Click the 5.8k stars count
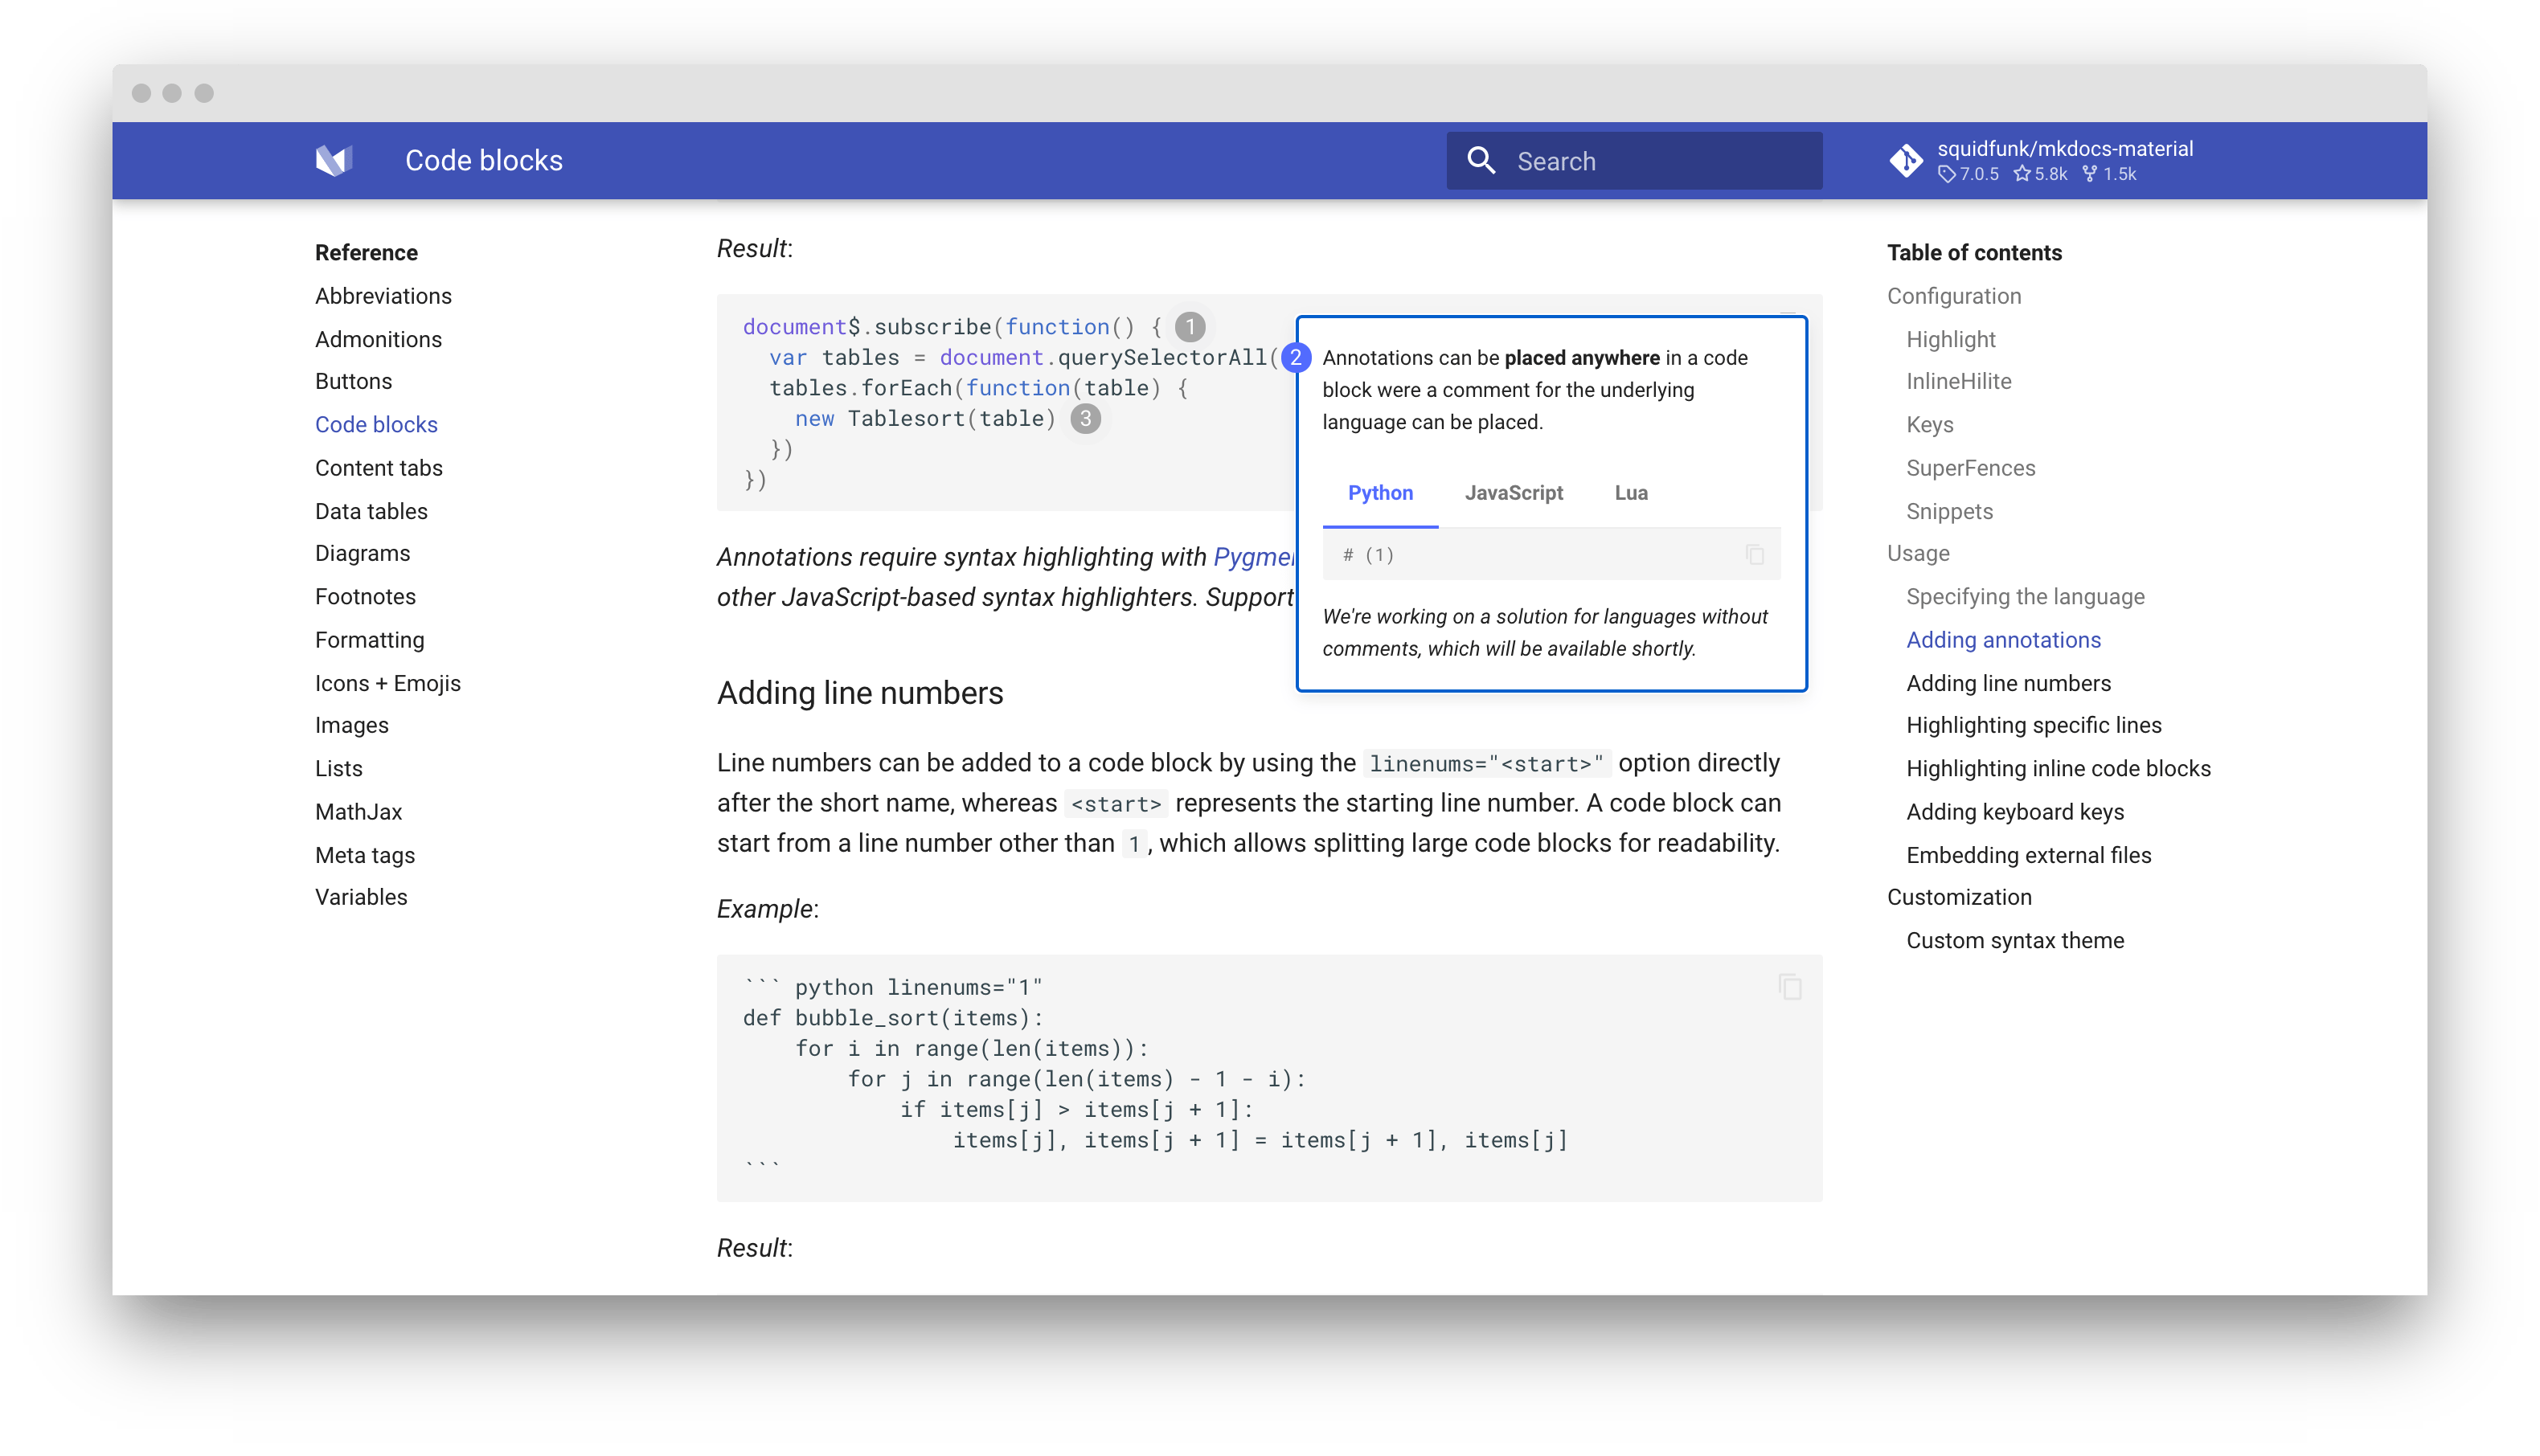Viewport: 2540px width, 1456px height. pos(2040,174)
